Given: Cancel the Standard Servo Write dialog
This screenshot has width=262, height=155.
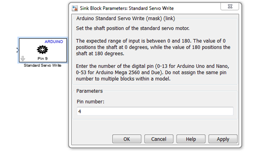Looking at the screenshot, I should point(159,139).
